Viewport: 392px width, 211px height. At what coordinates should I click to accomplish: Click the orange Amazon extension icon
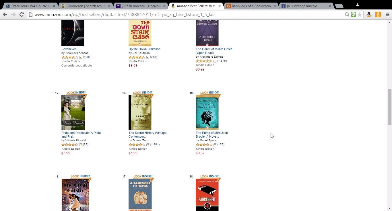click(378, 15)
